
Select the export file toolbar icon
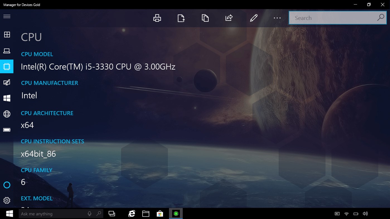[181, 18]
